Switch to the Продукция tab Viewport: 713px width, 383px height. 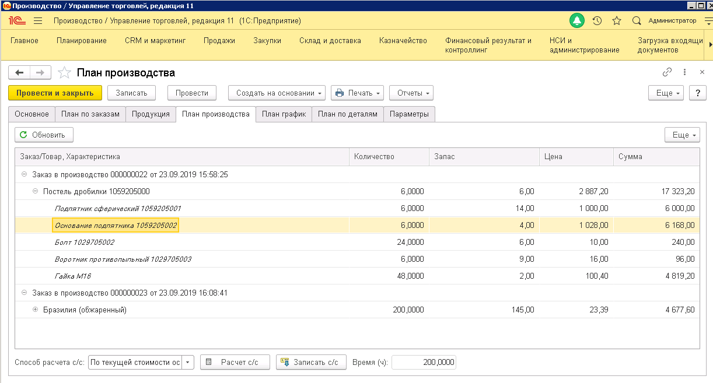pos(151,114)
